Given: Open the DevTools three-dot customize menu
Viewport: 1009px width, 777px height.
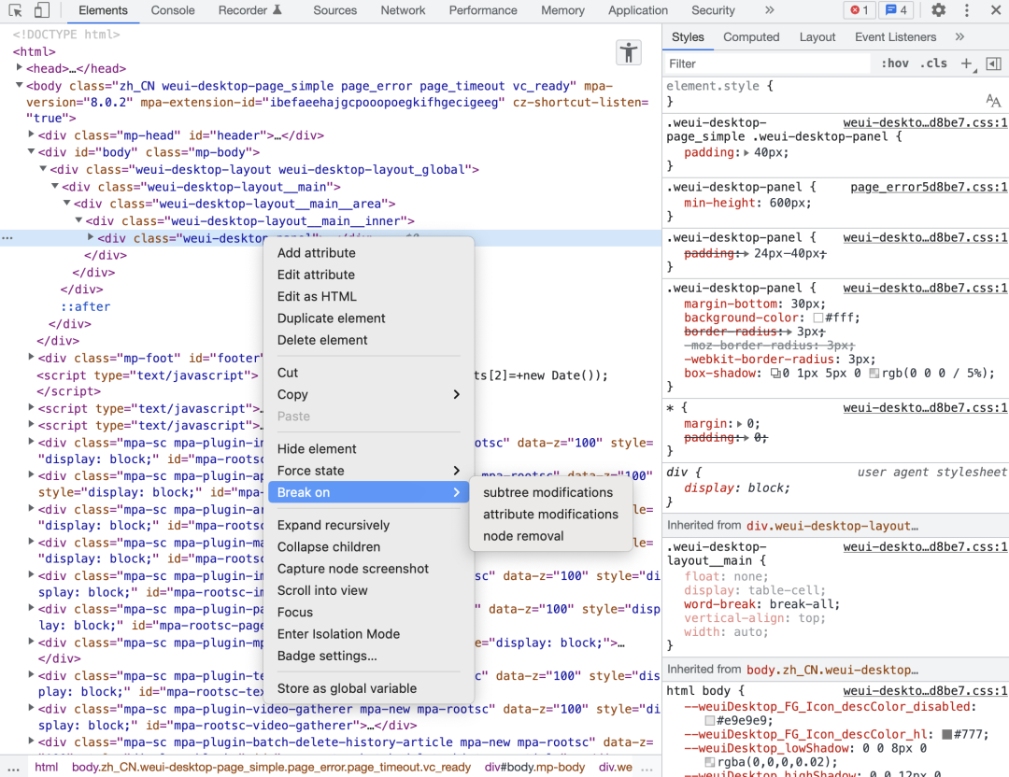Looking at the screenshot, I should tap(967, 10).
